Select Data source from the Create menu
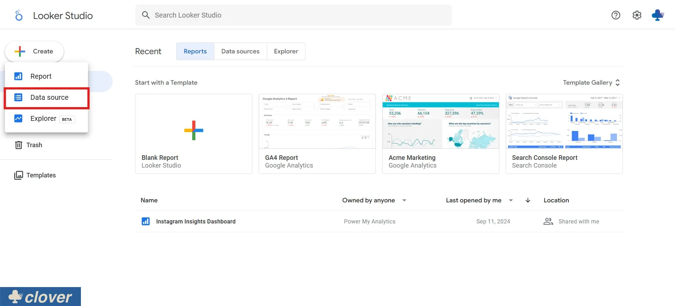Image resolution: width=675 pixels, height=306 pixels. coord(46,97)
